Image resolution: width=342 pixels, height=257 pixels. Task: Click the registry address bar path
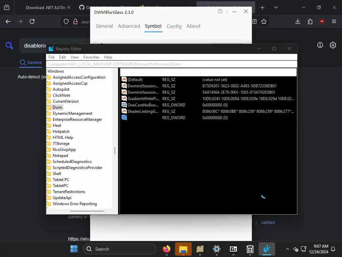[x=172, y=64]
